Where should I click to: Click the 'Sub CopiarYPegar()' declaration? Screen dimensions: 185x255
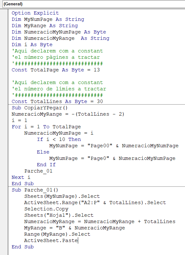tap(40, 108)
